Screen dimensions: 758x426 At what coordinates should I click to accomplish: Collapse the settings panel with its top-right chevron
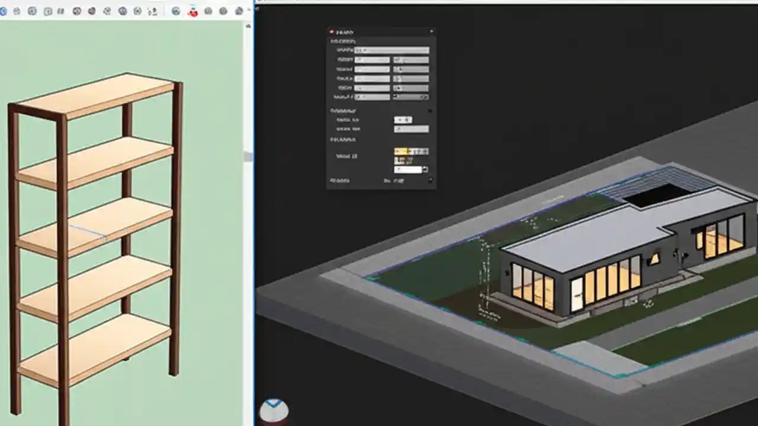[431, 31]
